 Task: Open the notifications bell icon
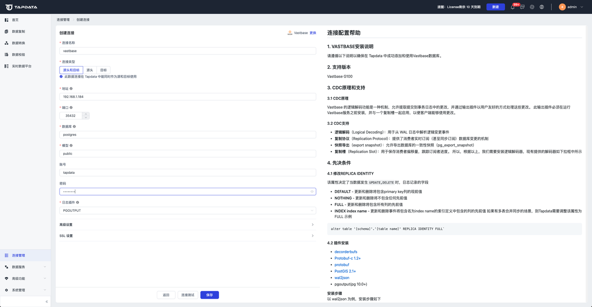click(x=512, y=7)
